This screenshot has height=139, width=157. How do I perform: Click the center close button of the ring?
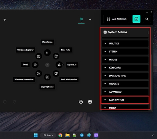click(x=47, y=65)
